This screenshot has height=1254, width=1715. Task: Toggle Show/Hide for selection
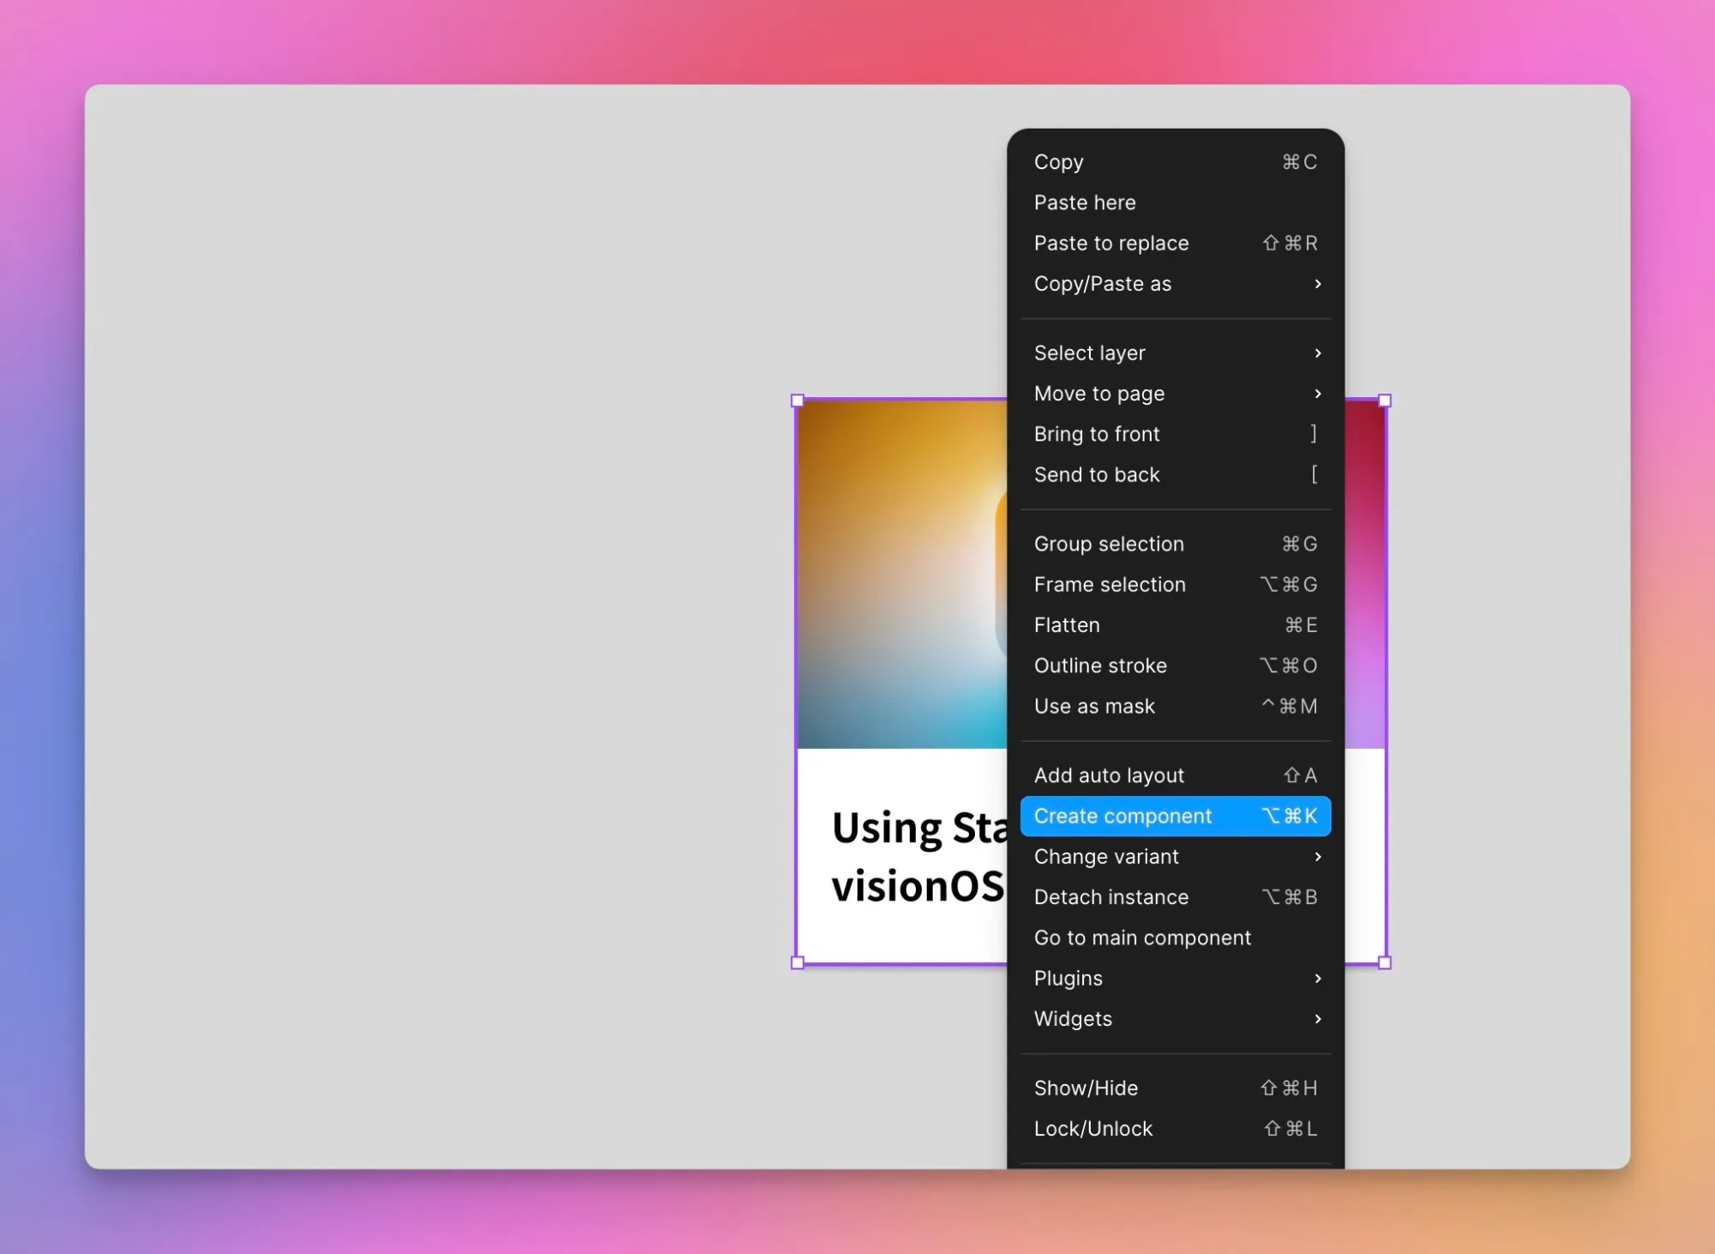1086,1088
